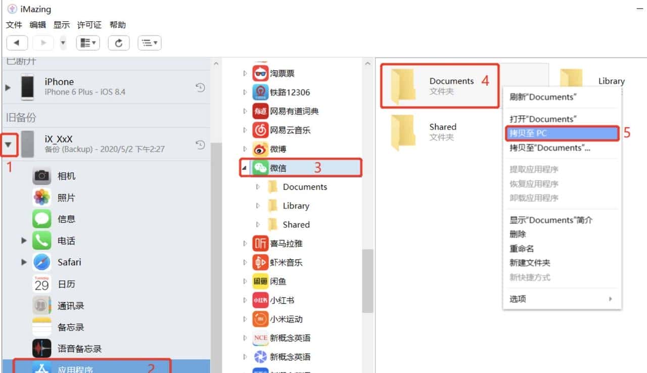647x373 pixels.
Task: Open 照片 (Photos) in the sidebar
Action: [x=41, y=197]
